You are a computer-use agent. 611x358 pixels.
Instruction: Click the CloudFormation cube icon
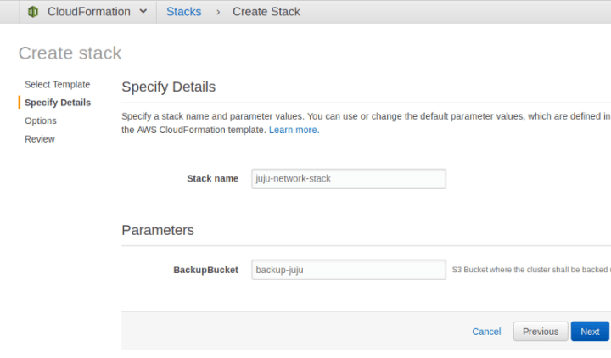[33, 12]
